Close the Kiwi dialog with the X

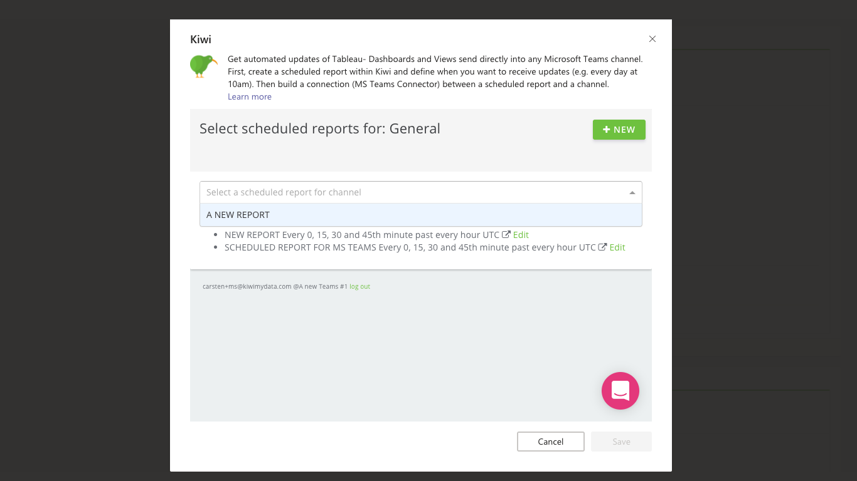652,39
